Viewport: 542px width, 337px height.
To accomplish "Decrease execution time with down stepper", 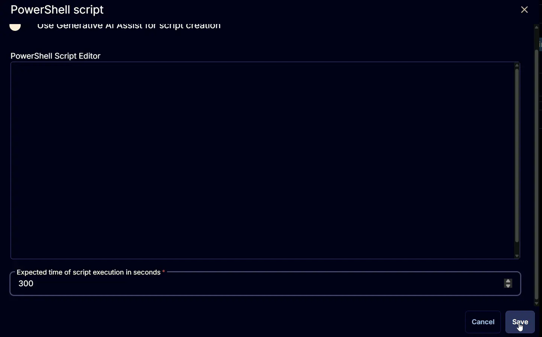I will pos(508,286).
